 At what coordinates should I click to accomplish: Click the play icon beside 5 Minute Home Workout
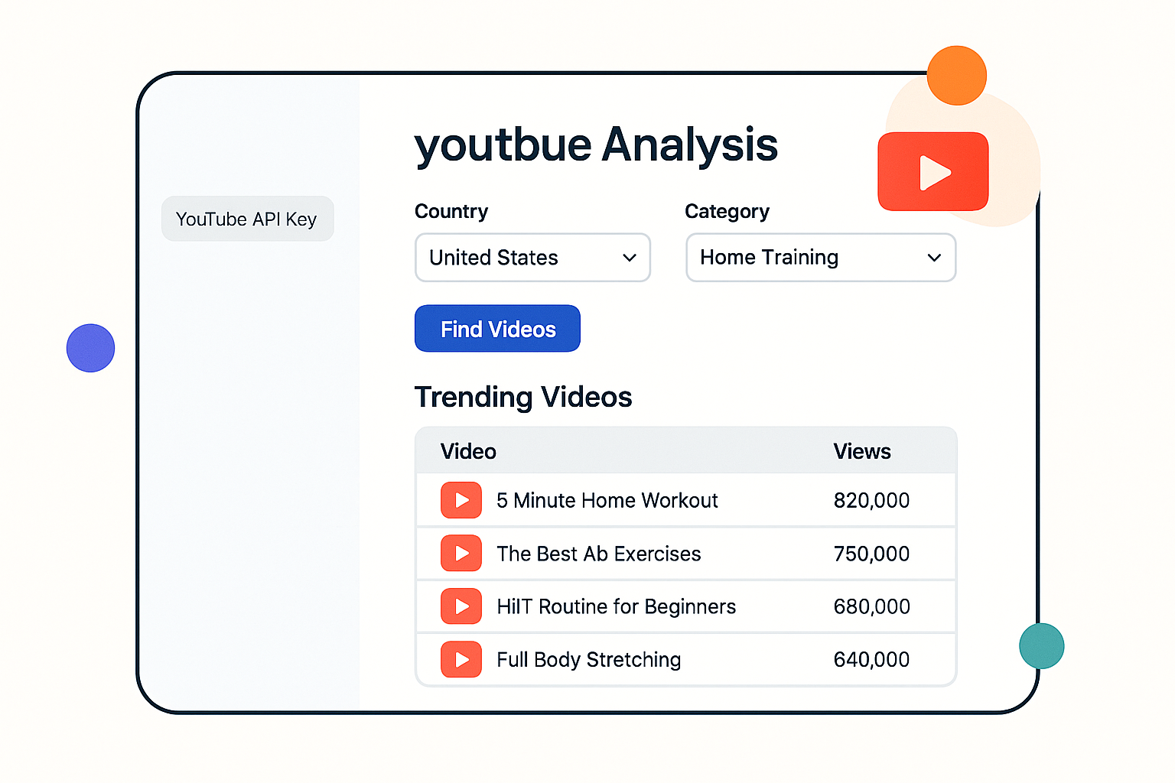[x=461, y=500]
